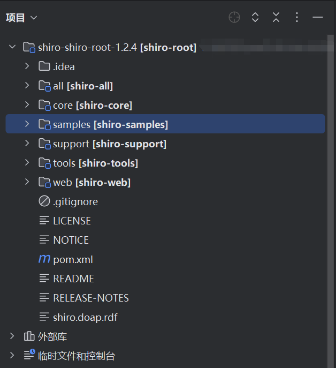The width and height of the screenshot is (336, 368).
Task: Hide the project panel with minimize icon
Action: pyautogui.click(x=318, y=18)
